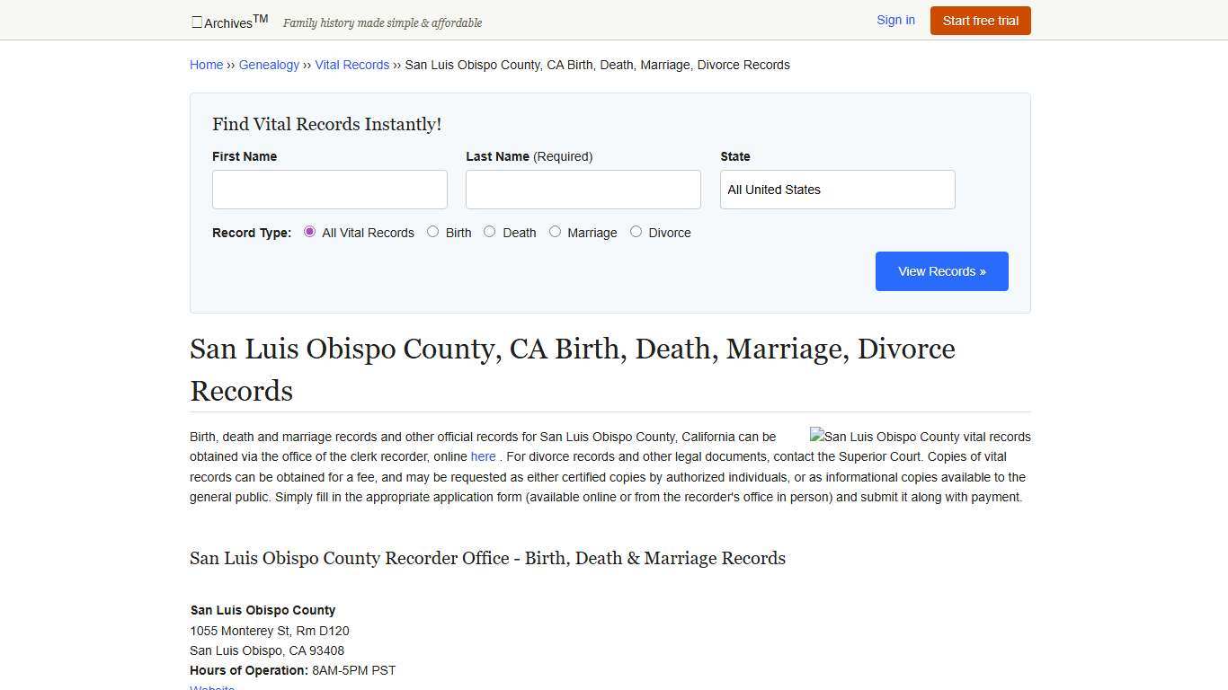Open the Sign in link
Image resolution: width=1228 pixels, height=690 pixels.
tap(894, 20)
